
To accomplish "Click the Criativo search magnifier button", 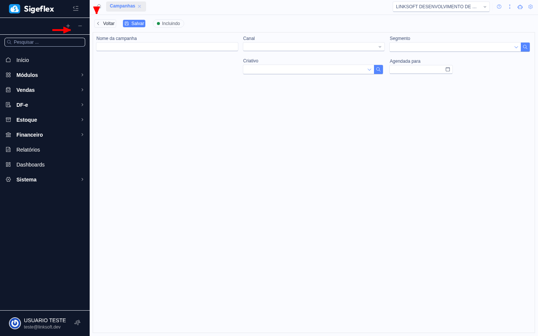I will pos(378,69).
